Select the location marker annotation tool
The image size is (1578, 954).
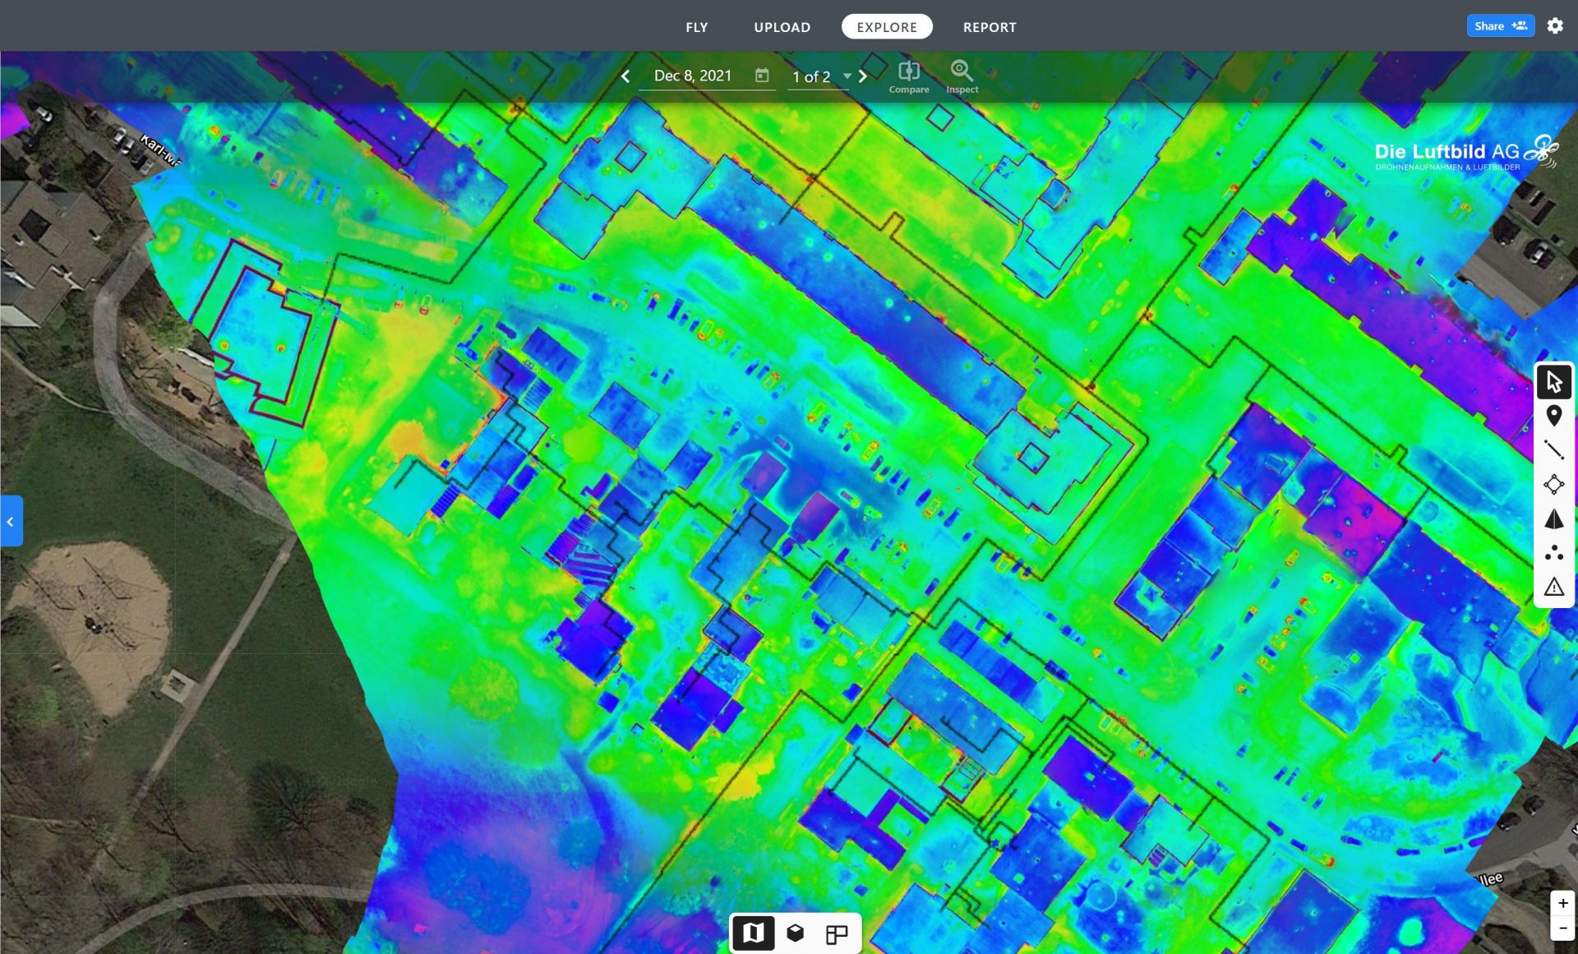tap(1553, 416)
